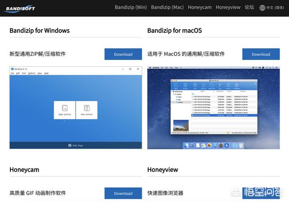
Task: Click the text 高质量 GIF 动画制作软件
Action: (x=37, y=193)
